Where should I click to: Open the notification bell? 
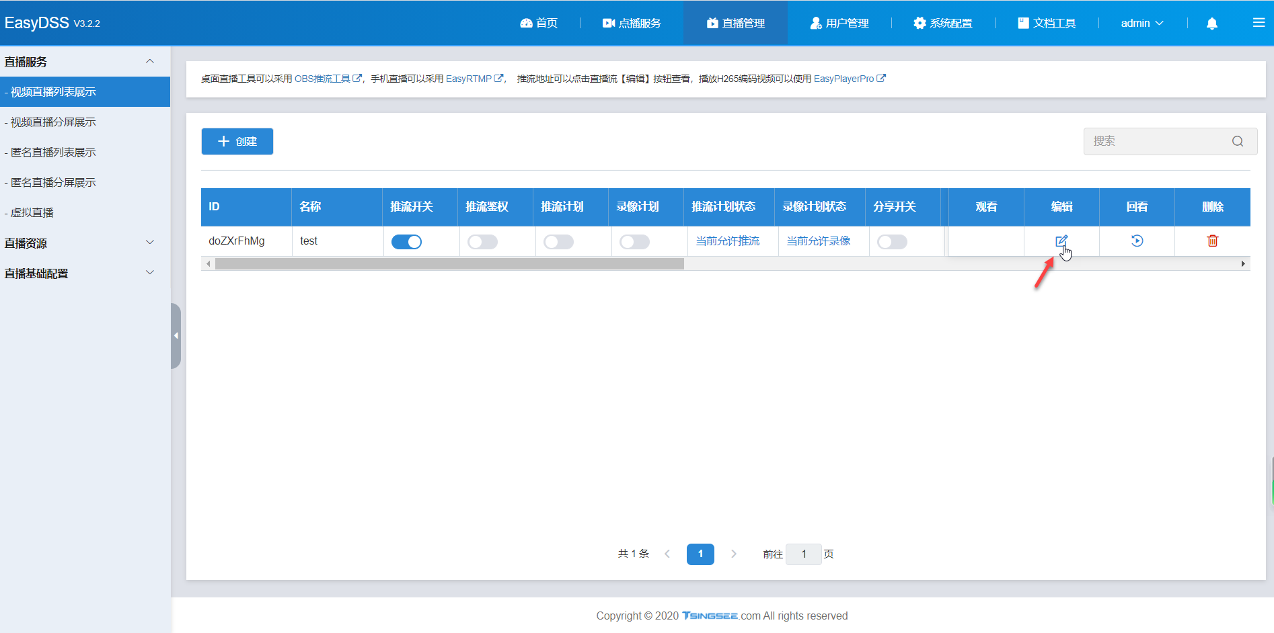tap(1211, 22)
